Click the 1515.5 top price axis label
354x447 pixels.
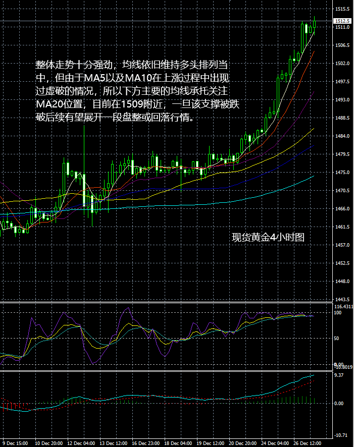(x=343, y=9)
